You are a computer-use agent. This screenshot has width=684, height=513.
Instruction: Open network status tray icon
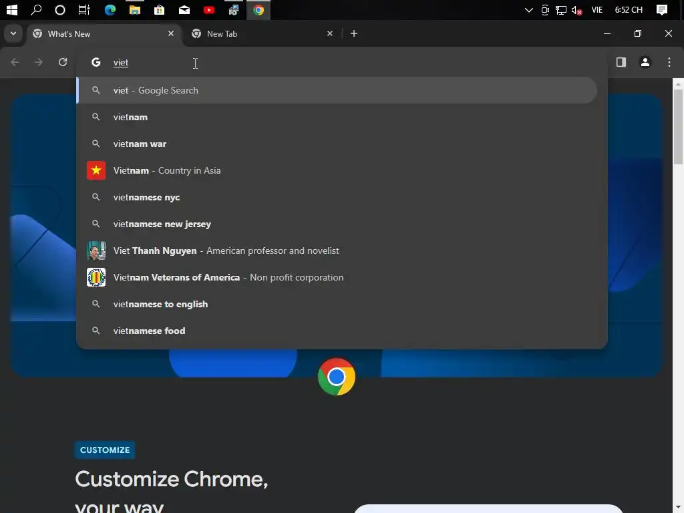[x=561, y=10]
